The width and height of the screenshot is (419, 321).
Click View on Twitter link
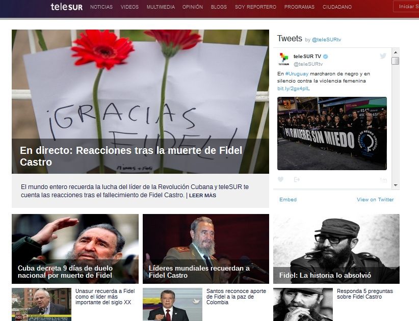375,200
